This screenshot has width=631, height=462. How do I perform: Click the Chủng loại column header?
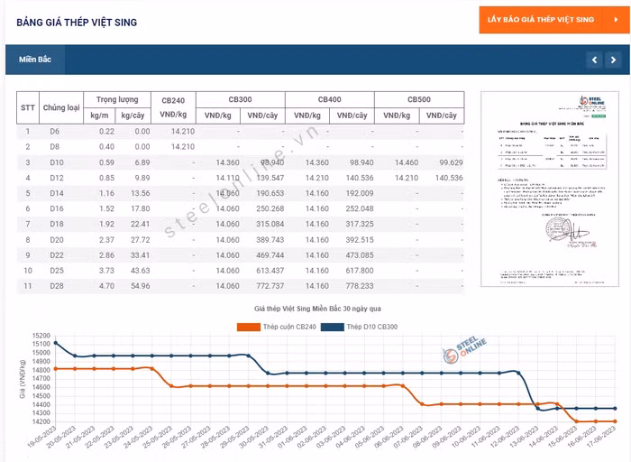(x=62, y=107)
